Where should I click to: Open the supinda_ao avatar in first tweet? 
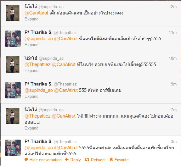tap(13, 13)
